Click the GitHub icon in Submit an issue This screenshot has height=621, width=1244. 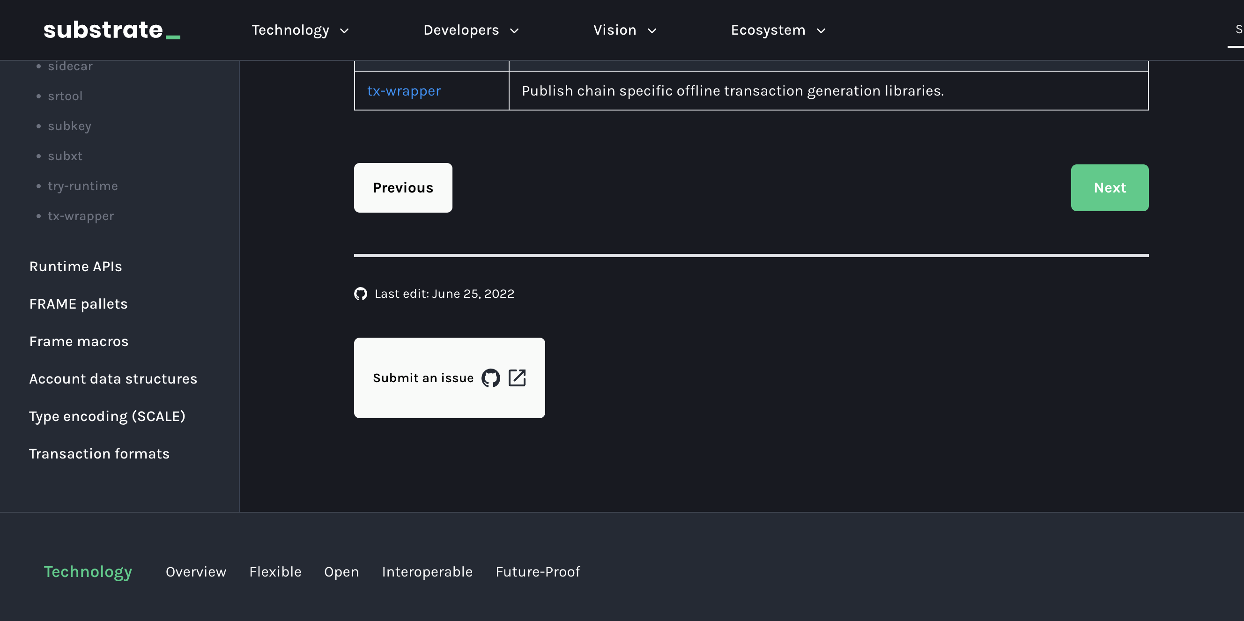point(491,378)
